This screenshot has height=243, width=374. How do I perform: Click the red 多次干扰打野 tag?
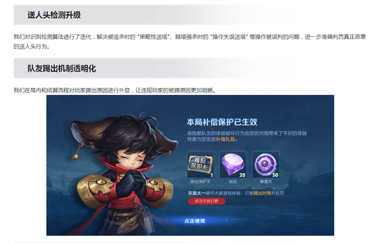(206, 201)
